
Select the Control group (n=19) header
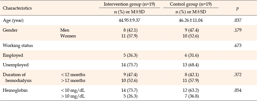tap(191, 4)
